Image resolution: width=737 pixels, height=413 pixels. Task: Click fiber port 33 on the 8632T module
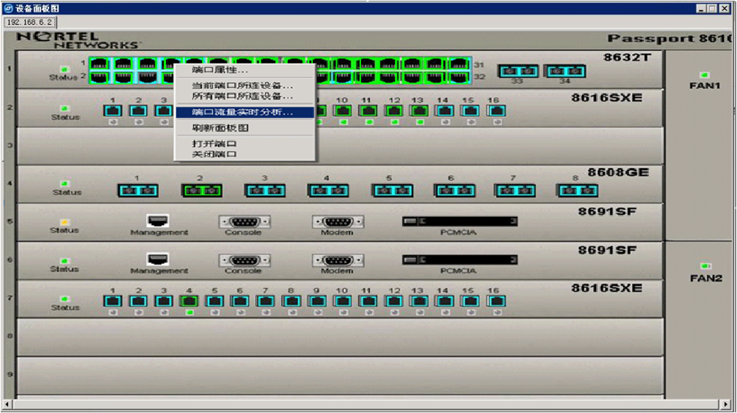click(518, 71)
